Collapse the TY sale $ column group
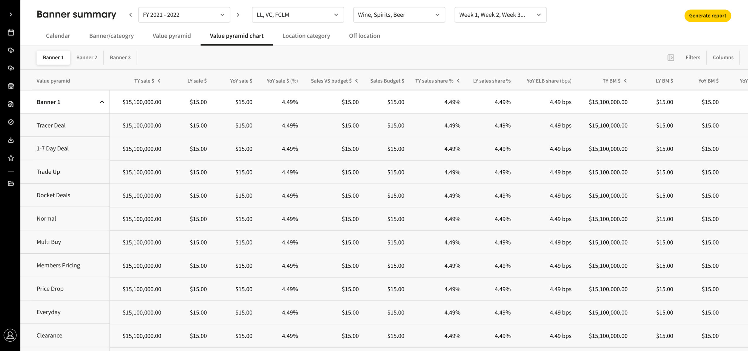 (x=159, y=81)
